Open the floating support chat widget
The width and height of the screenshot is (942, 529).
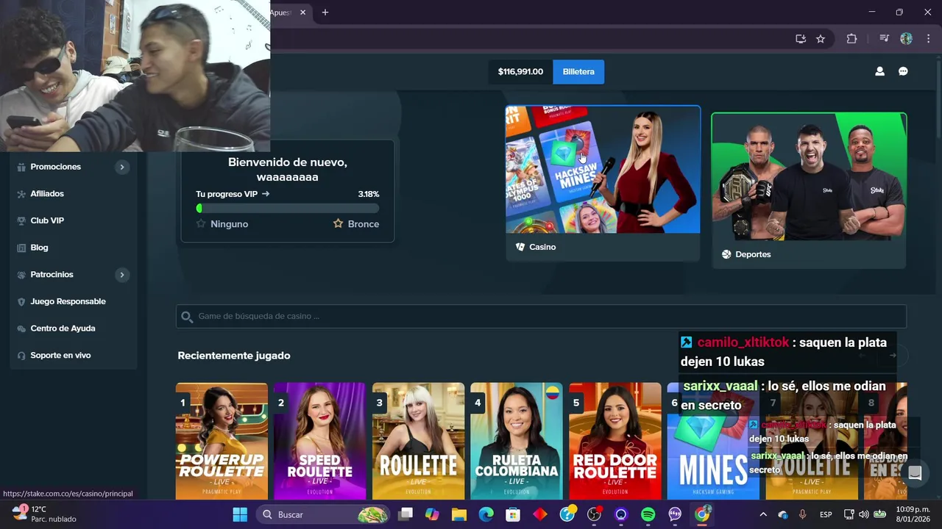[915, 473]
